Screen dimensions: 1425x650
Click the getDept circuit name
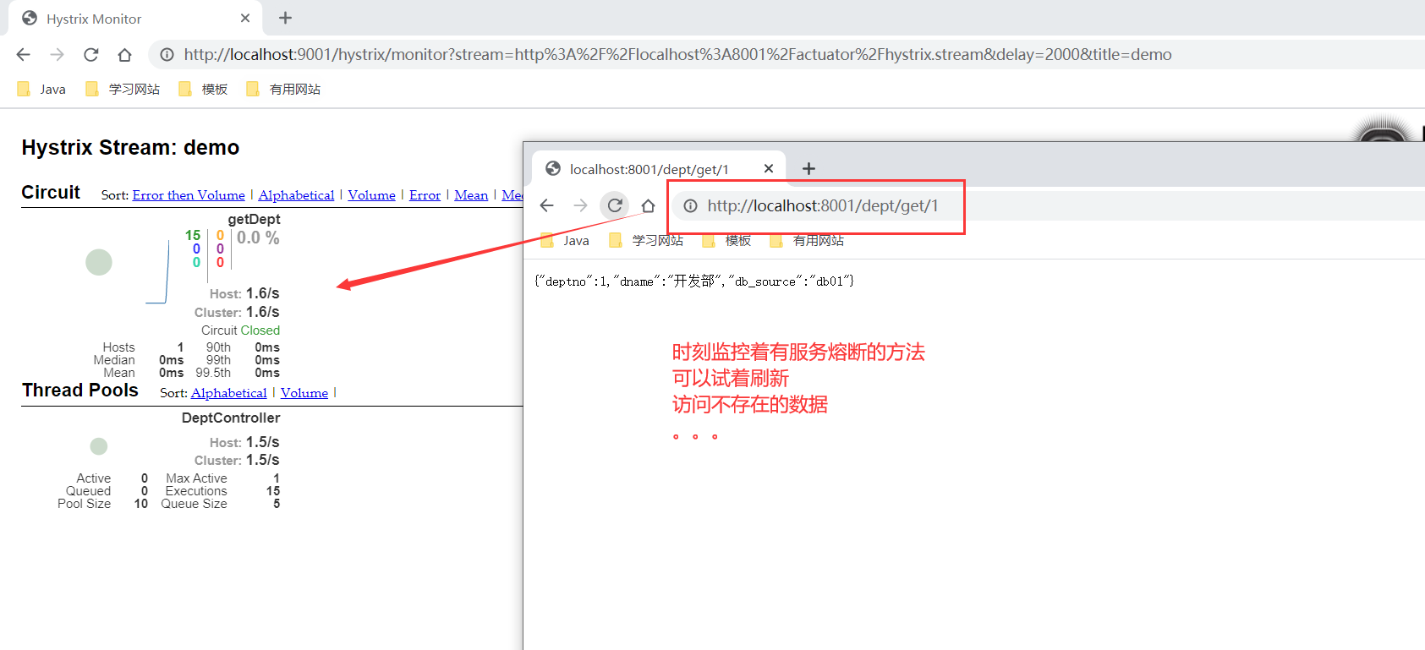click(254, 220)
